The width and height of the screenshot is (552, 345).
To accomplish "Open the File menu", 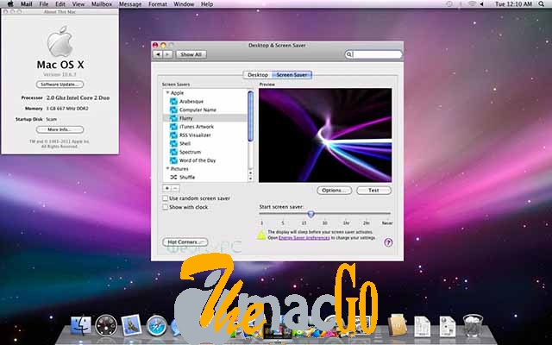I will pyautogui.click(x=44, y=4).
